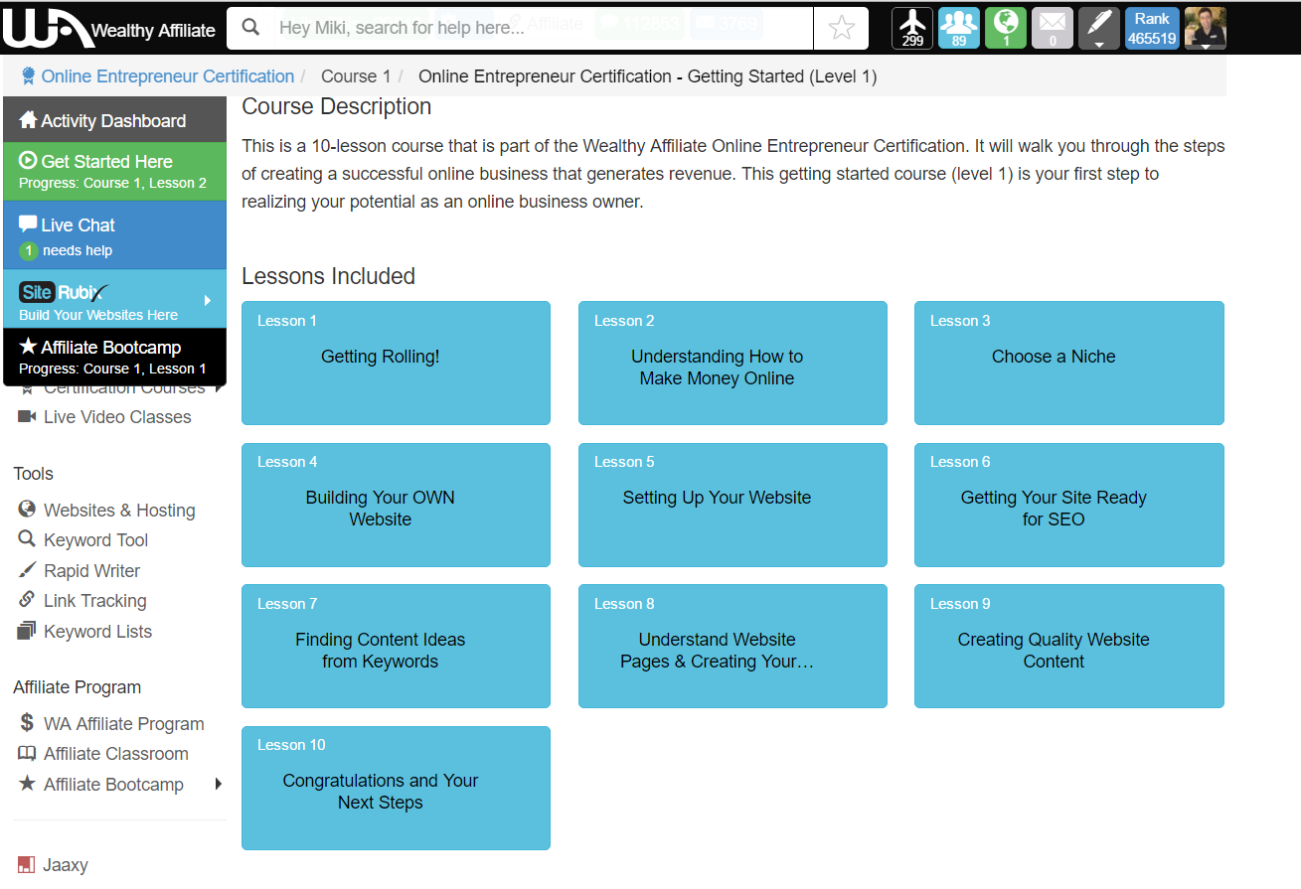This screenshot has width=1301, height=889.
Task: Click the Rank 465519 badge
Action: (x=1152, y=28)
